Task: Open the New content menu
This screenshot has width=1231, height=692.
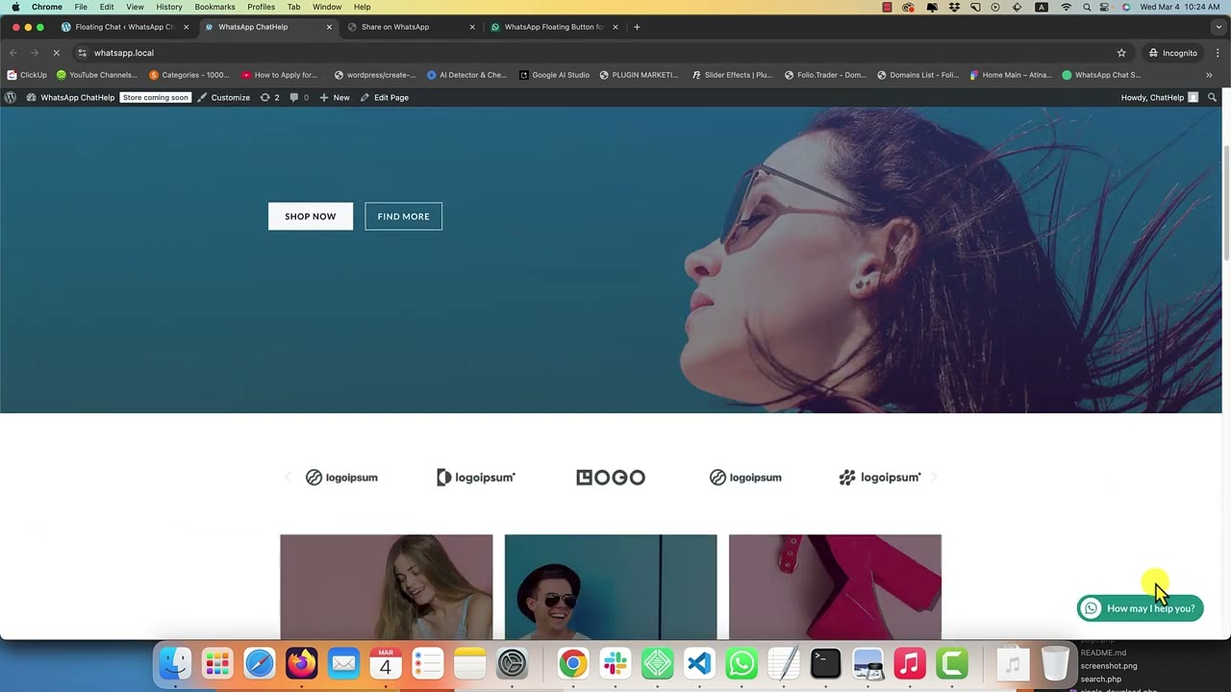Action: click(335, 97)
